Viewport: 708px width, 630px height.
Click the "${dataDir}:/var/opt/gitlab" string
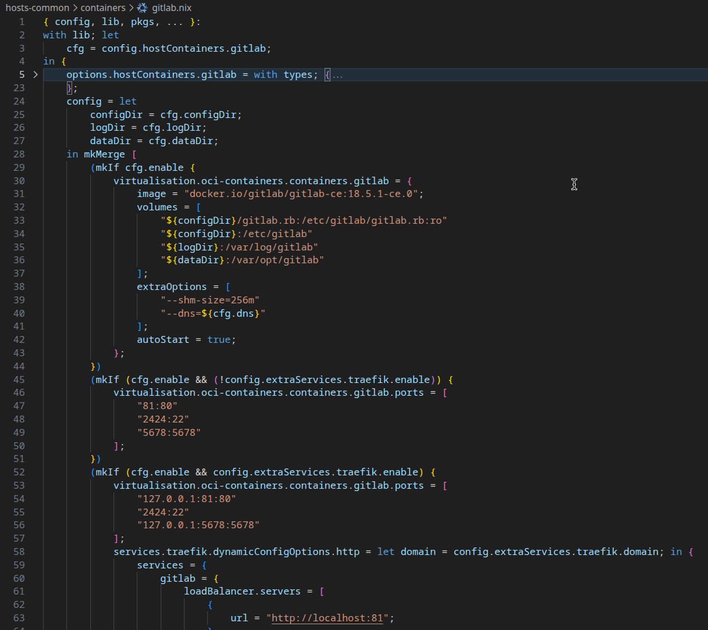(x=242, y=260)
